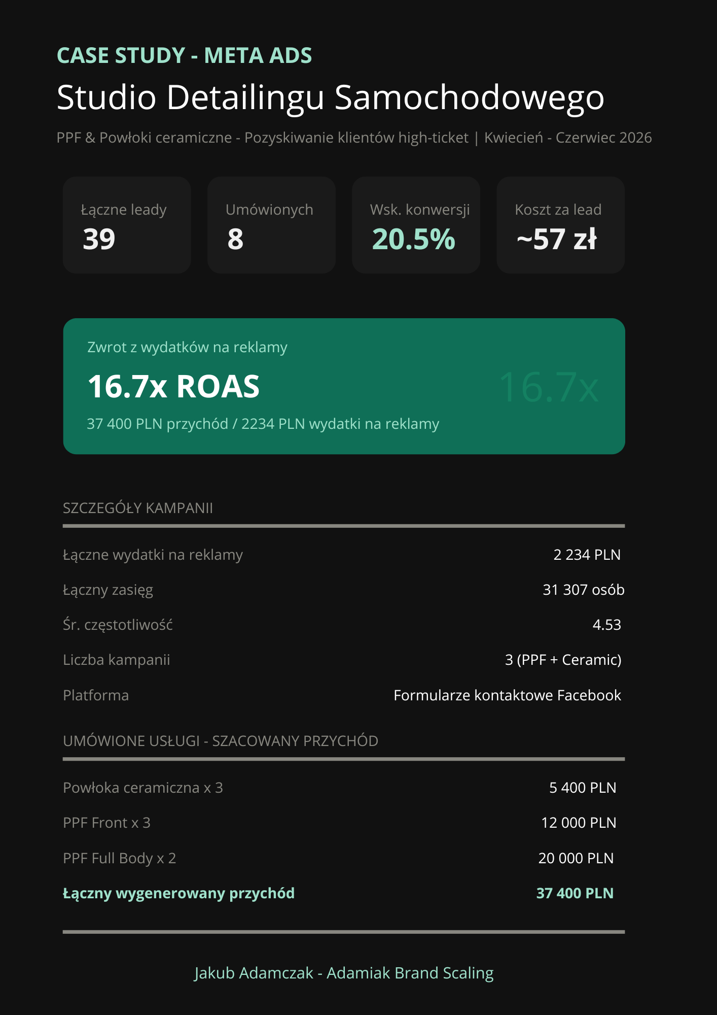717x1015 pixels.
Task: Click the 'Wsk. konwersji' card label
Action: (420, 210)
